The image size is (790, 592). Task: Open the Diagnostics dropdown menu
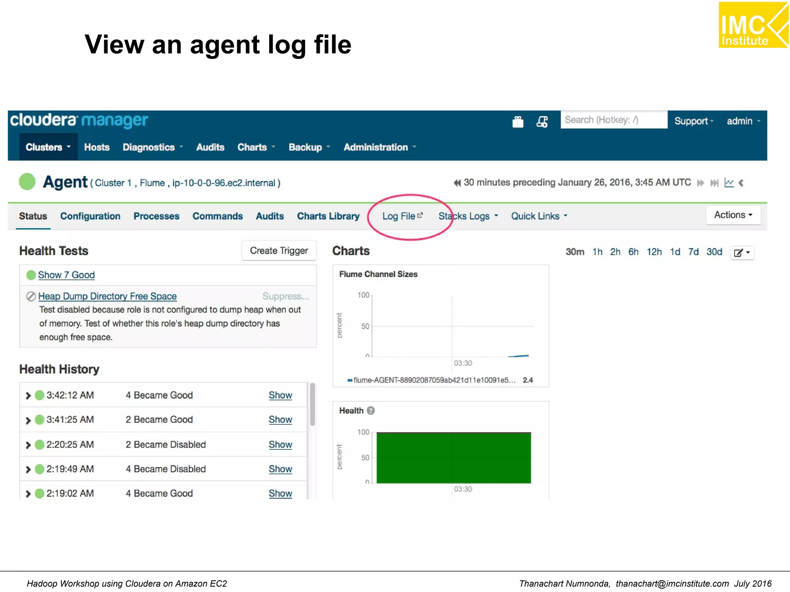[153, 147]
